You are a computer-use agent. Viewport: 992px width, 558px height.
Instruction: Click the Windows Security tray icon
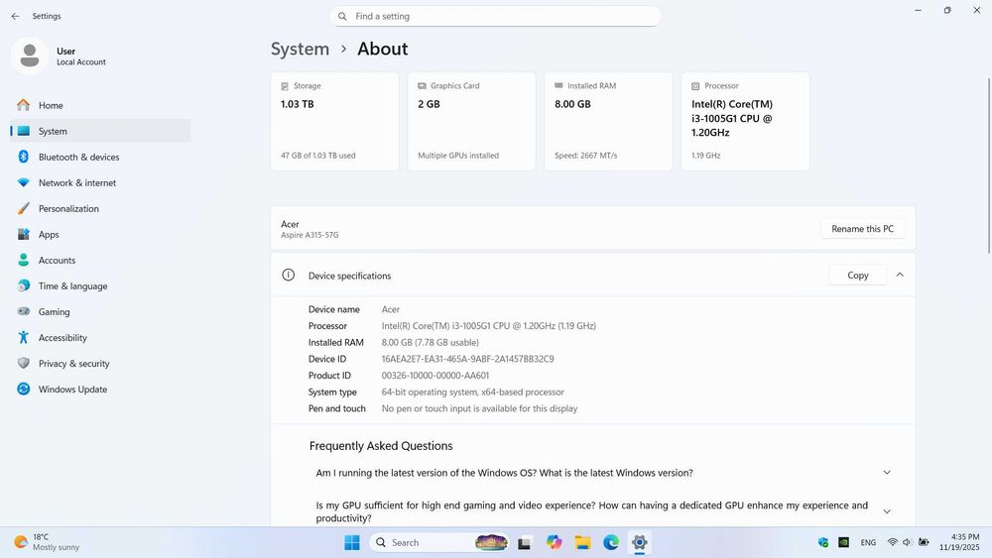click(x=823, y=542)
